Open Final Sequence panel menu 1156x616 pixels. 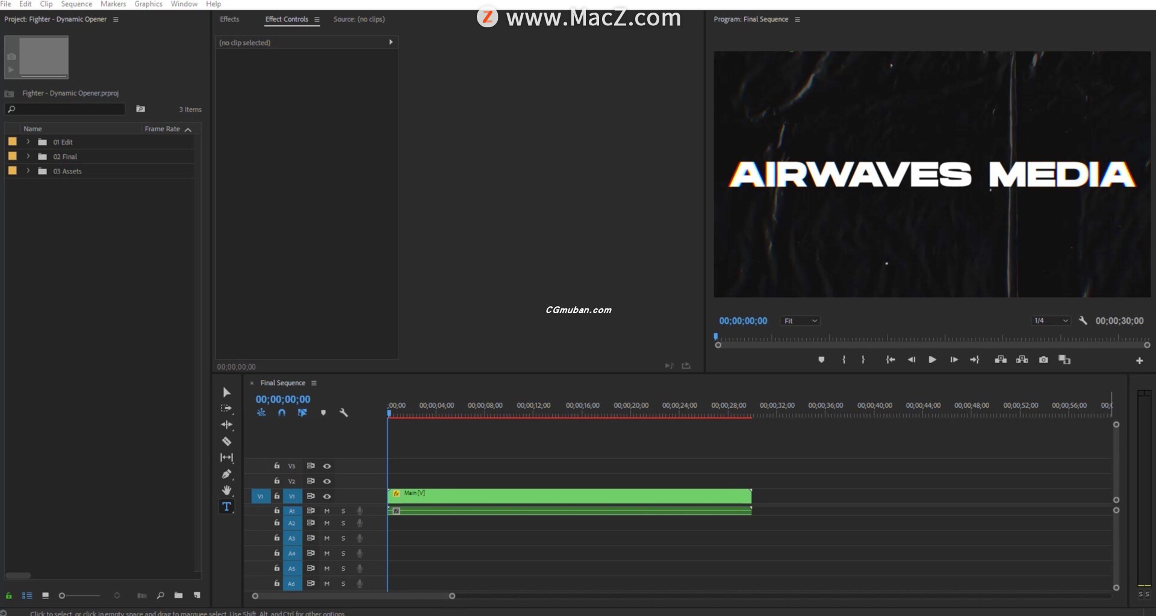[314, 383]
